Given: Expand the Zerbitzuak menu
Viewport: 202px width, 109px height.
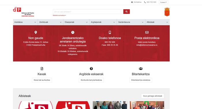Looking at the screenshot, I should pos(50,22).
